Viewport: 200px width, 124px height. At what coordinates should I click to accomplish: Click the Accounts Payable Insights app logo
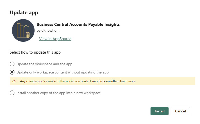coord(23,30)
